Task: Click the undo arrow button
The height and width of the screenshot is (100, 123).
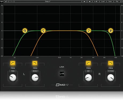Action: 6,2
